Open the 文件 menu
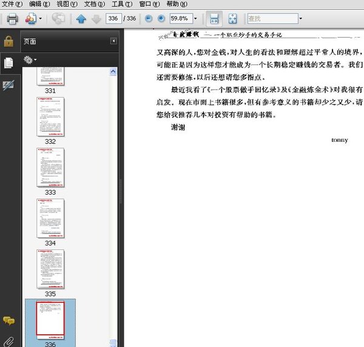Screen dimensions: 364x347 point(12,4)
